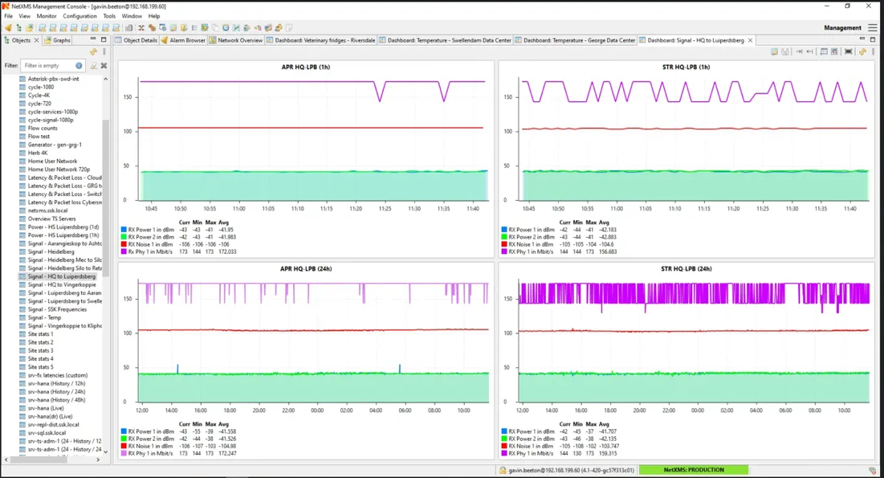Open the Monitor menu

click(x=45, y=14)
